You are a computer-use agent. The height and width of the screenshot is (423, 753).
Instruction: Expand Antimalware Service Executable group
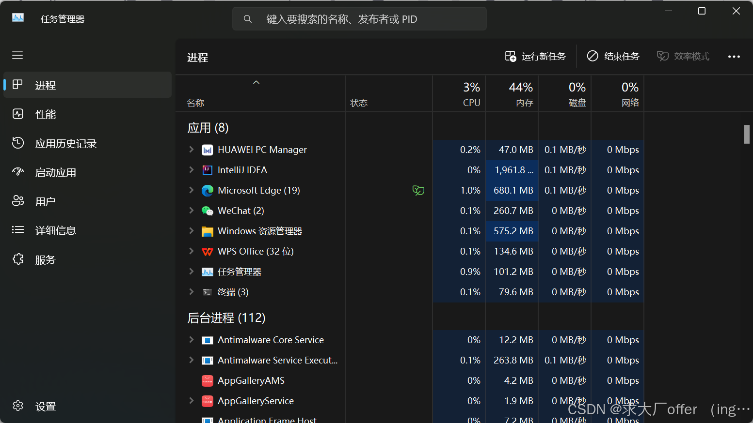pyautogui.click(x=191, y=360)
